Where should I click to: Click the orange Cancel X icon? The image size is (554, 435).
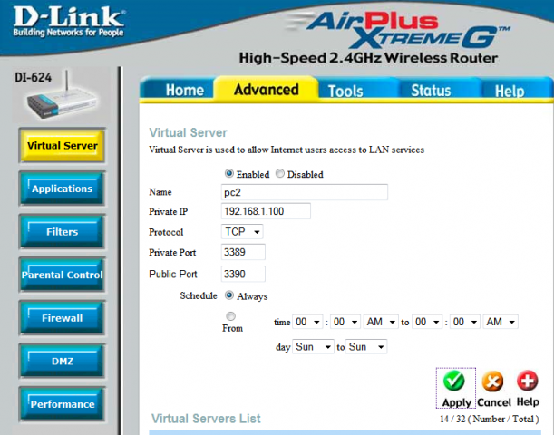click(x=493, y=382)
